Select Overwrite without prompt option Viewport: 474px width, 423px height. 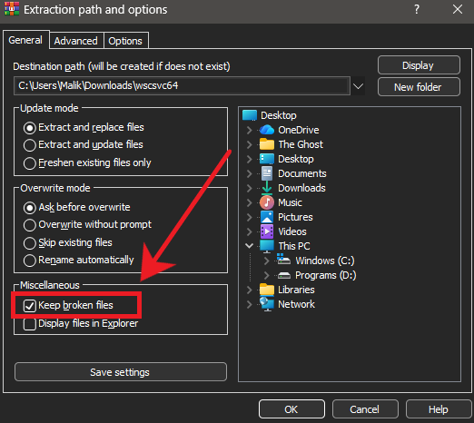[x=87, y=225]
